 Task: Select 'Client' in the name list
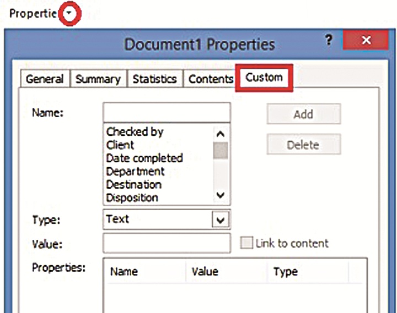tap(120, 145)
